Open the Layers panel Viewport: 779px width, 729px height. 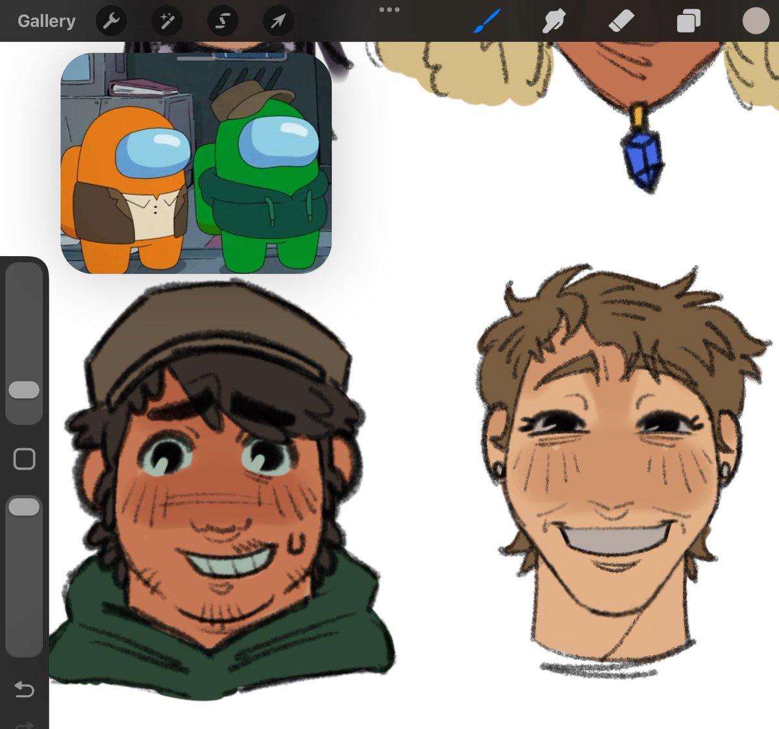688,21
